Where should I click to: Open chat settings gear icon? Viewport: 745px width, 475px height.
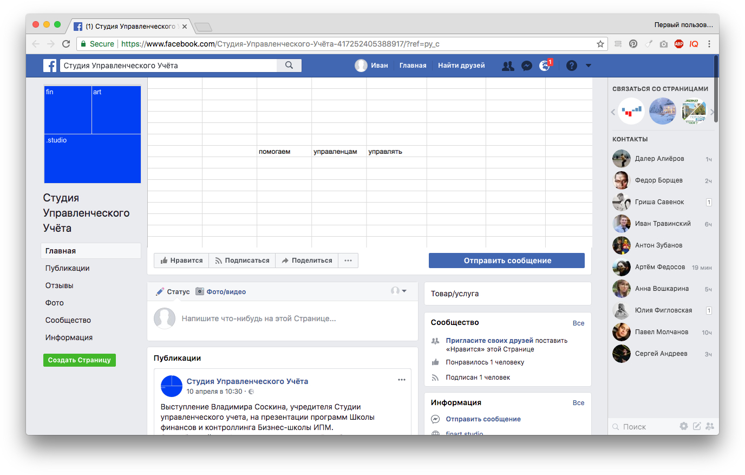[684, 426]
